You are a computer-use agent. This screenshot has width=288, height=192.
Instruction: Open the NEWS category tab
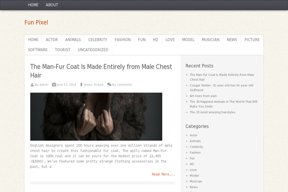pos(232,40)
